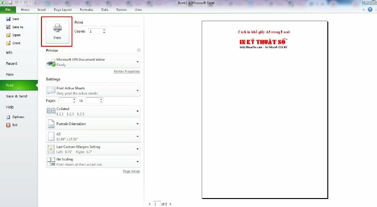Minimize the ribbon with the caret icon
377x207 pixels.
(x=364, y=10)
